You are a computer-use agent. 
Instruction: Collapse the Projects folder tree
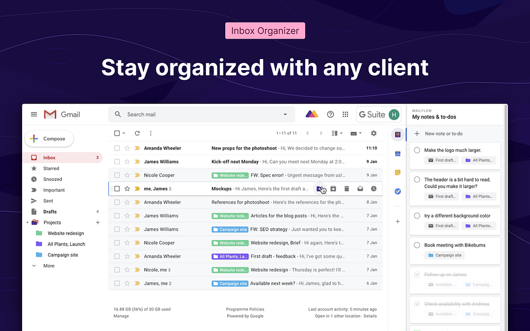(28, 222)
